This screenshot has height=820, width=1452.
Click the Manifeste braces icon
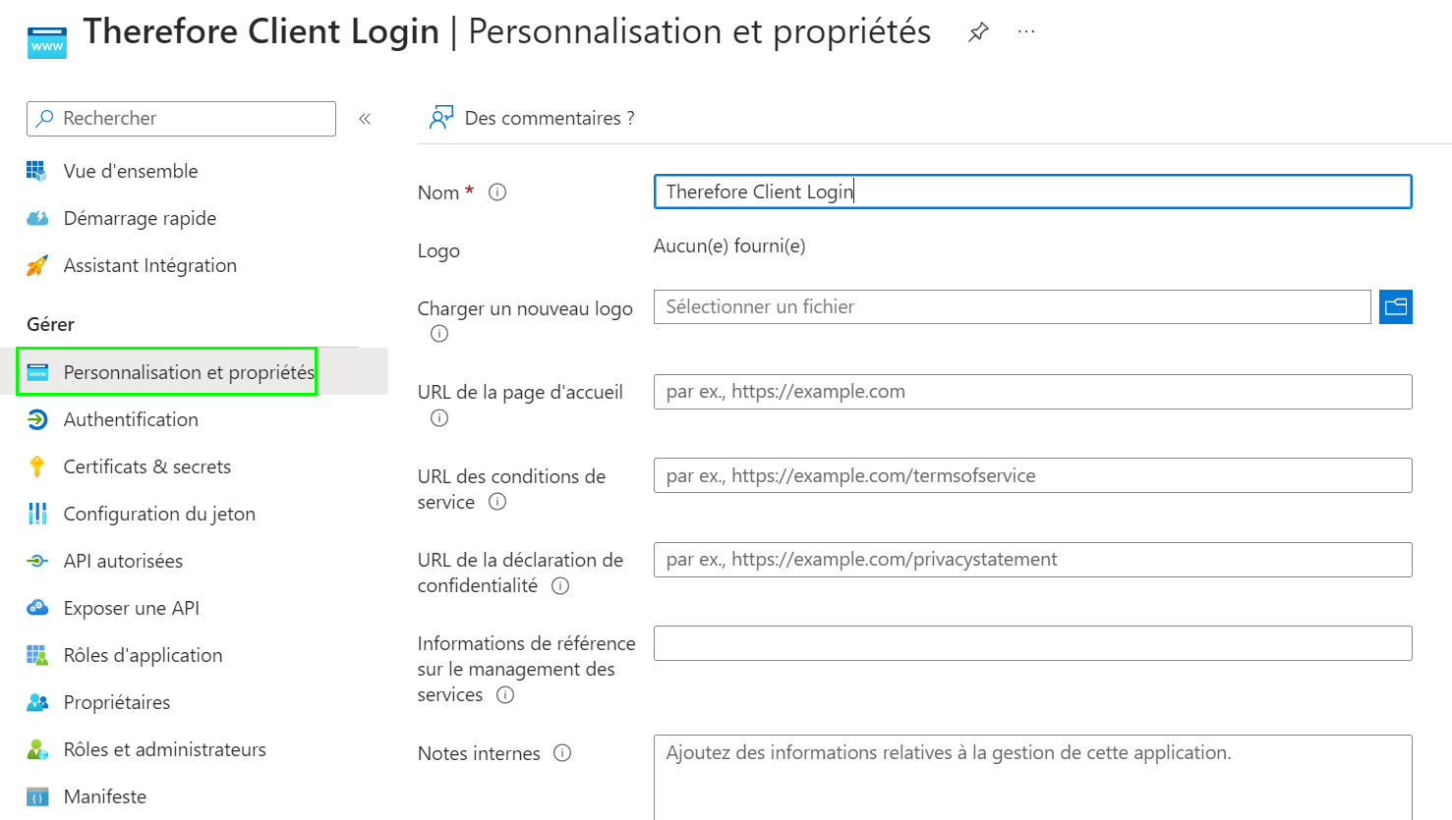click(36, 796)
